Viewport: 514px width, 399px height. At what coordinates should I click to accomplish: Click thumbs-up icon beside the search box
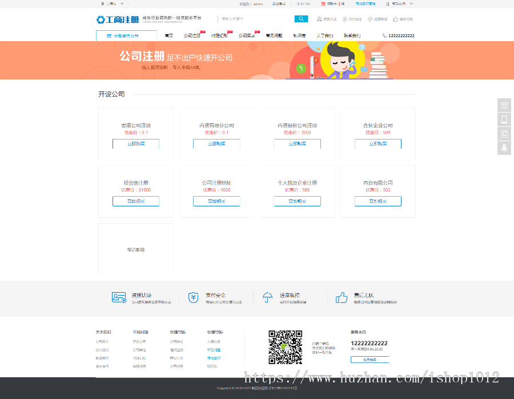coord(395,19)
